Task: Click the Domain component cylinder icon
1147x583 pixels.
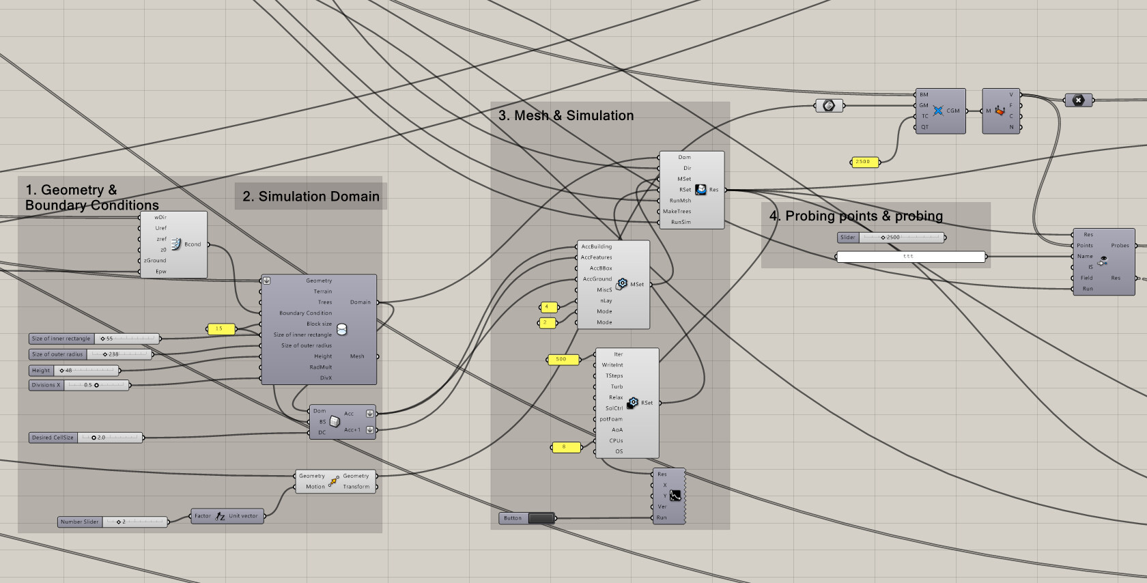Action: click(342, 329)
